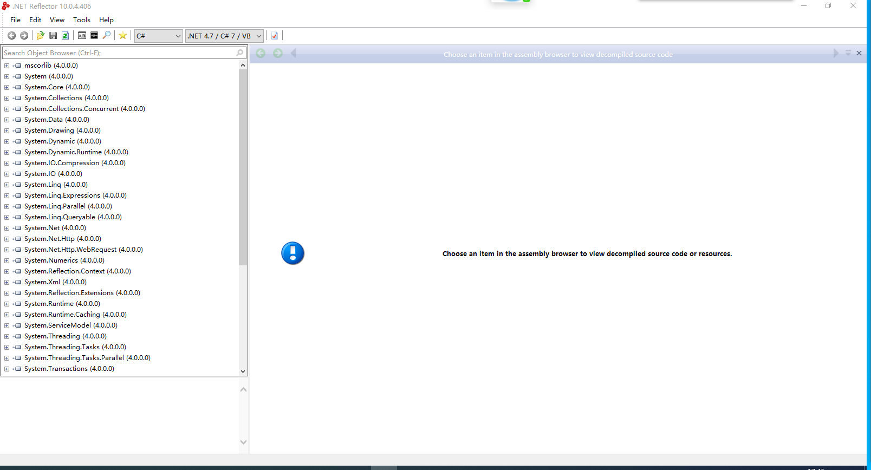Expand the mscorlib tree node
The height and width of the screenshot is (470, 871).
pos(6,66)
